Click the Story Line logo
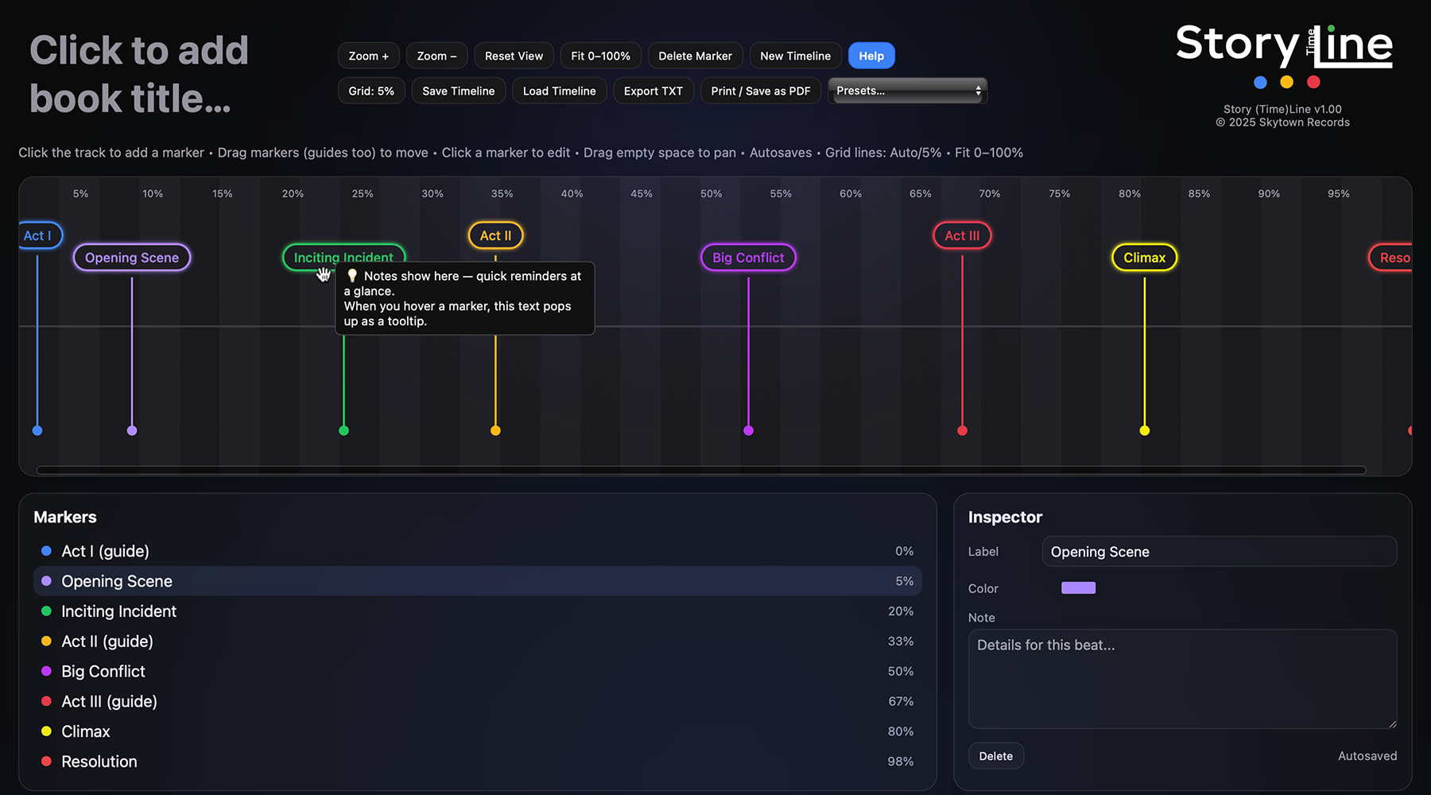This screenshot has height=795, width=1431. click(x=1283, y=46)
